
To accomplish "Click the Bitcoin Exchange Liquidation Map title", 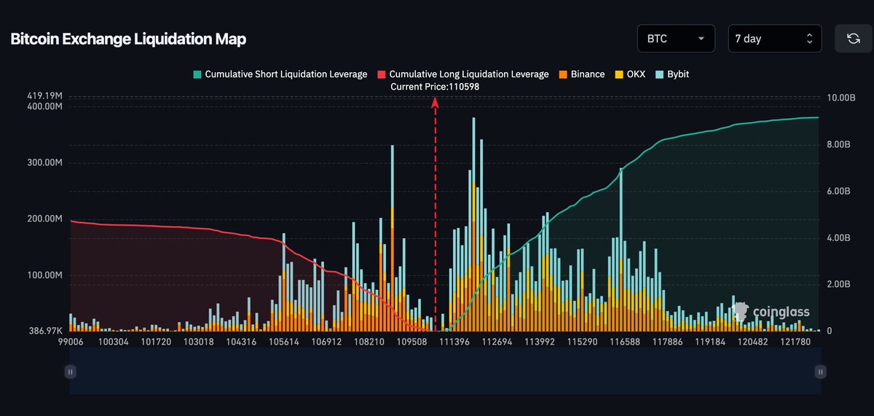I will click(x=128, y=39).
